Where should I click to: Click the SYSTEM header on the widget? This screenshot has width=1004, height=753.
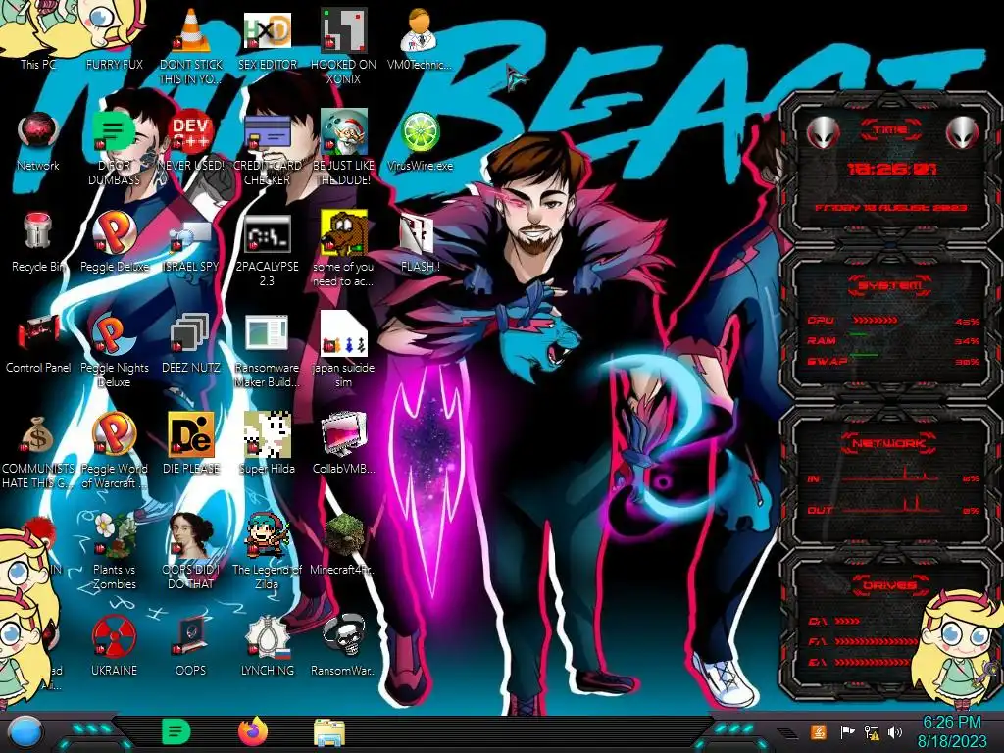(x=890, y=284)
